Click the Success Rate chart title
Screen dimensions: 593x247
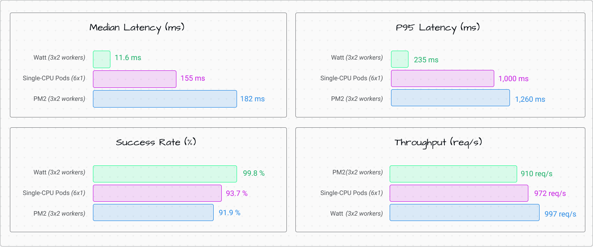click(156, 143)
